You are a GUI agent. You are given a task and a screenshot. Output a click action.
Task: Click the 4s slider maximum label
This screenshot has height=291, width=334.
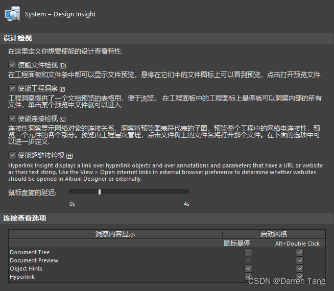click(x=186, y=204)
